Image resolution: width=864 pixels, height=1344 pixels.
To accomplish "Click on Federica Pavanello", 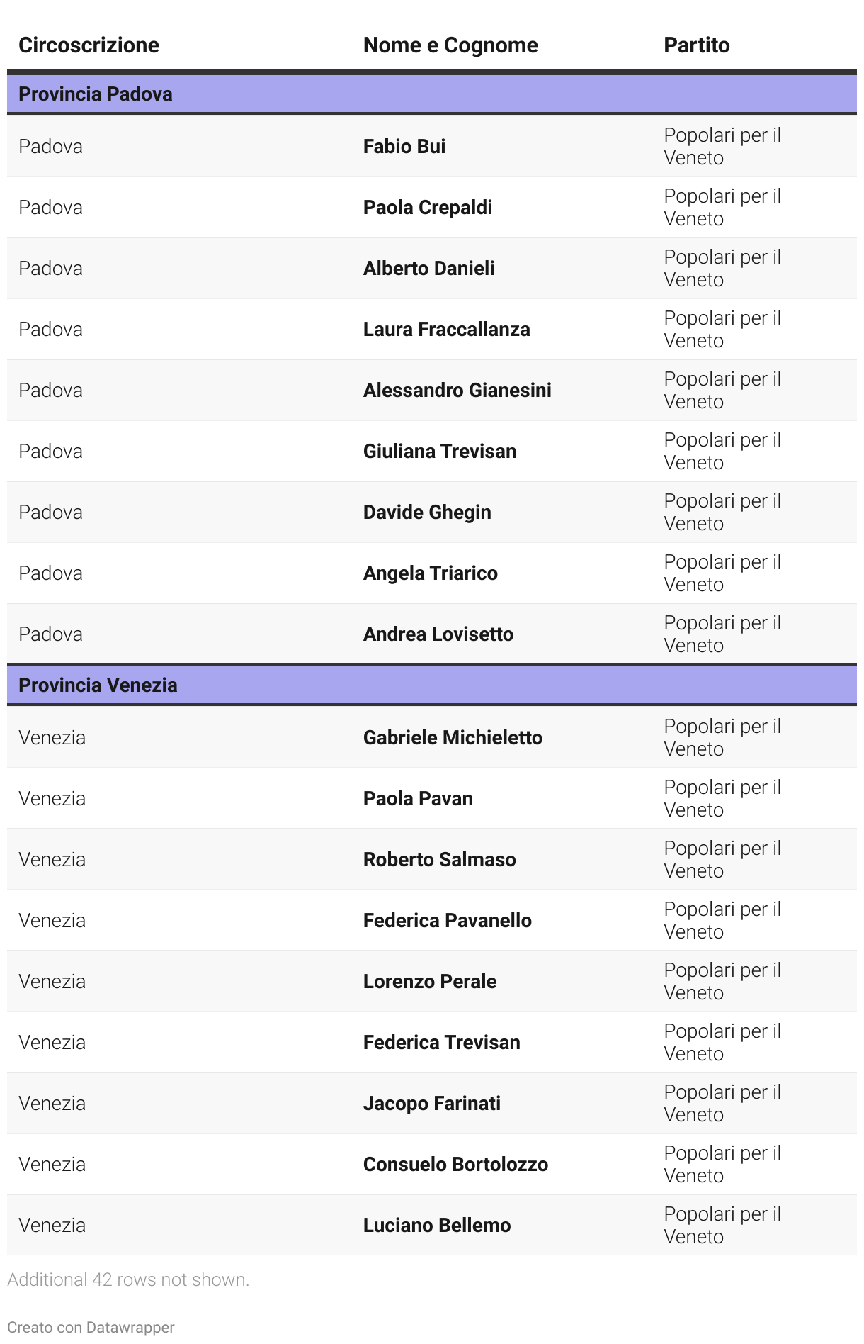I will [448, 921].
